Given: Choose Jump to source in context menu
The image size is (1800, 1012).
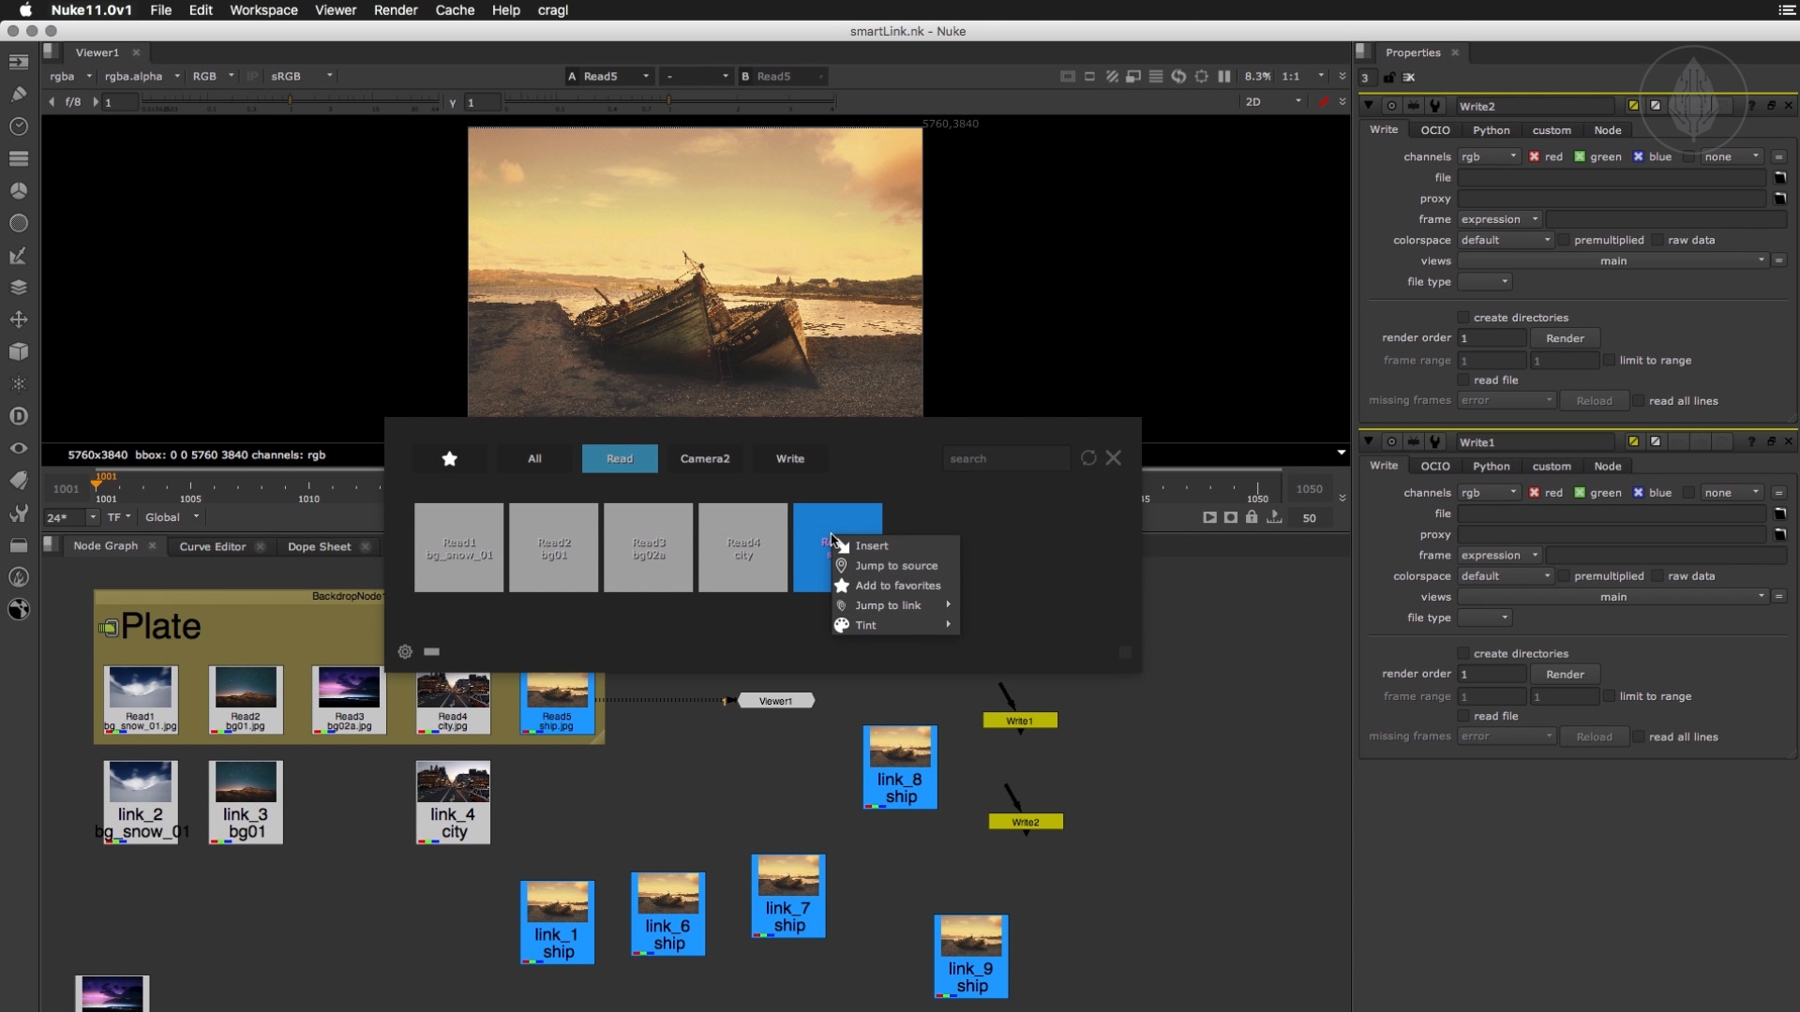Looking at the screenshot, I should pyautogui.click(x=895, y=565).
